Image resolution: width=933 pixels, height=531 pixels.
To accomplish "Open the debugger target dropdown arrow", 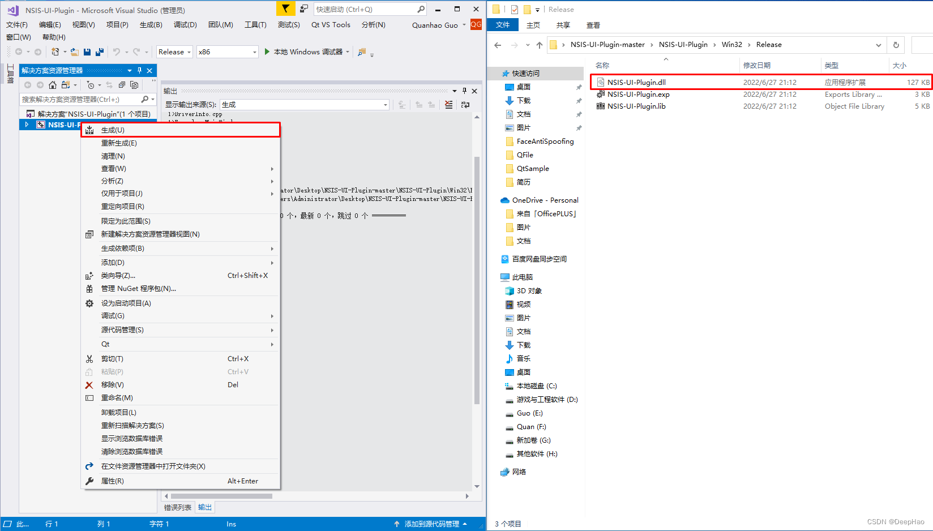I will (x=348, y=52).
